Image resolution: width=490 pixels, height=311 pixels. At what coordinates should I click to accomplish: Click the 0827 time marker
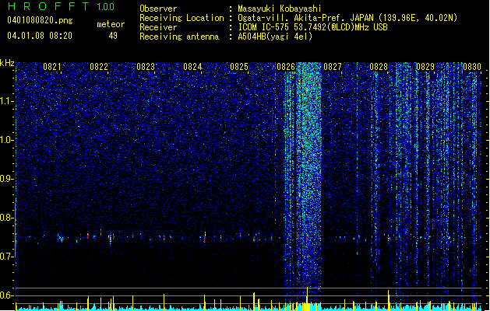(x=333, y=67)
